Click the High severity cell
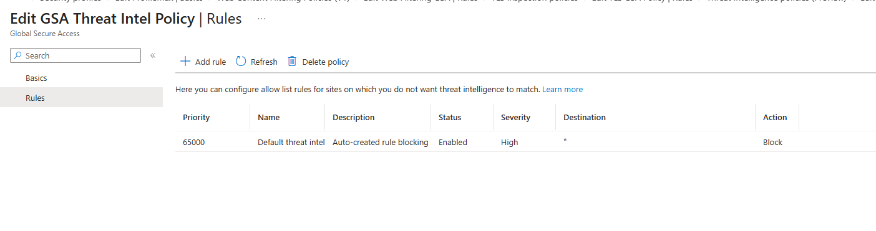This screenshot has height=231, width=876. point(509,142)
